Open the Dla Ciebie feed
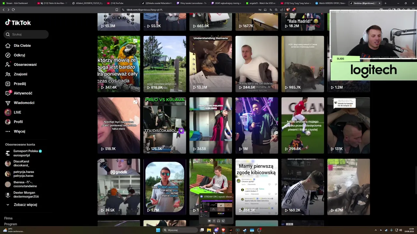The image size is (417, 234). (22, 46)
